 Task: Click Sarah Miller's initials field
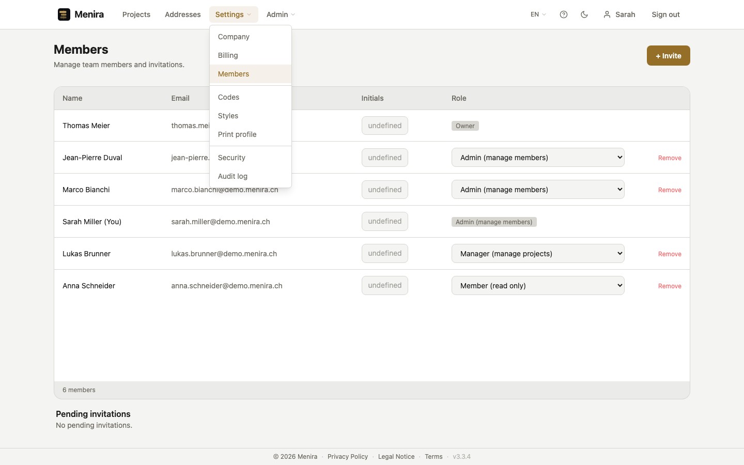pos(385,222)
